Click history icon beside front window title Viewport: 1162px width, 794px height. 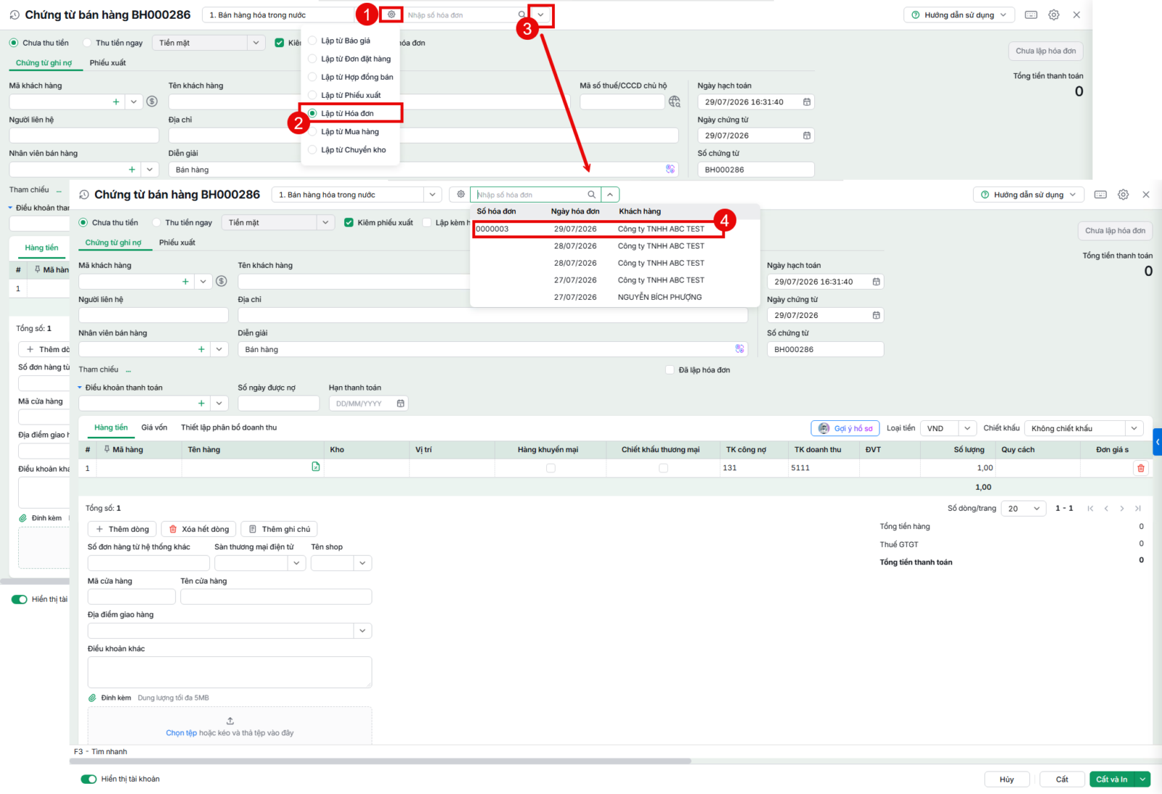[84, 195]
